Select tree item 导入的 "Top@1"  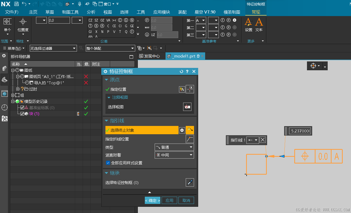tap(49, 83)
